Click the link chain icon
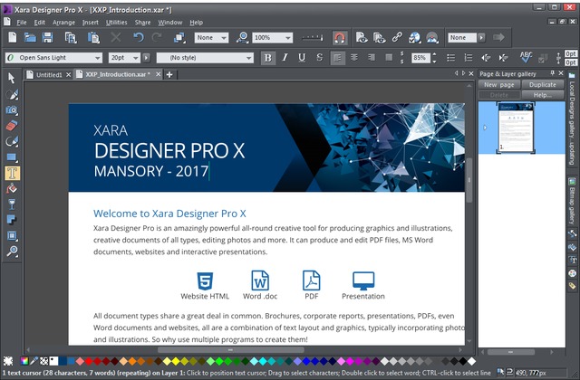 pyautogui.click(x=397, y=37)
